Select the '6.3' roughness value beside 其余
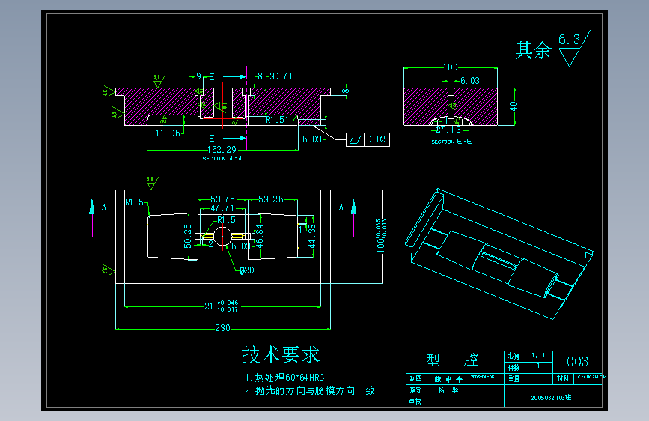 (569, 40)
